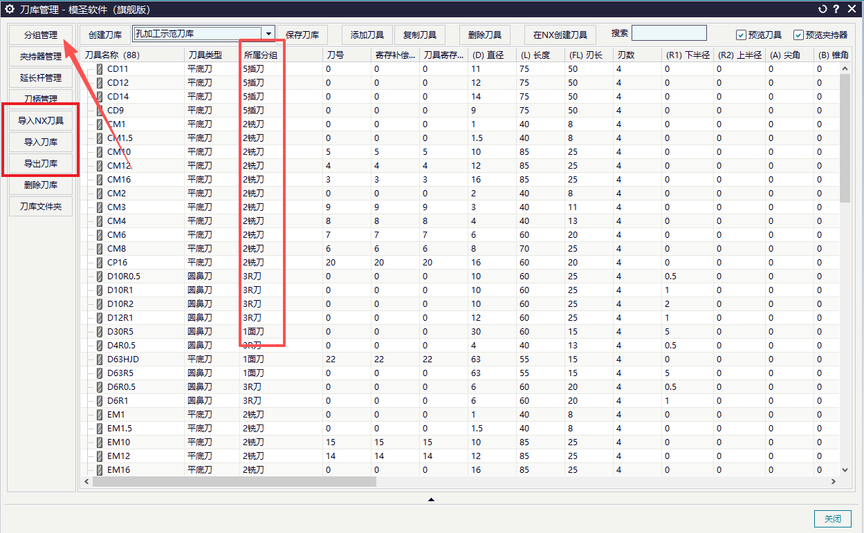The height and width of the screenshot is (533, 864).
Task: Click the tool icon beside D6R1
Action: pos(99,401)
